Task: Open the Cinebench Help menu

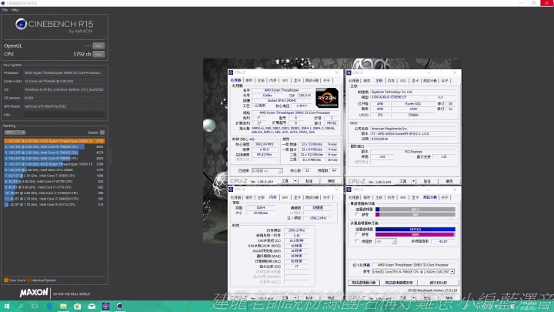Action: click(15, 10)
